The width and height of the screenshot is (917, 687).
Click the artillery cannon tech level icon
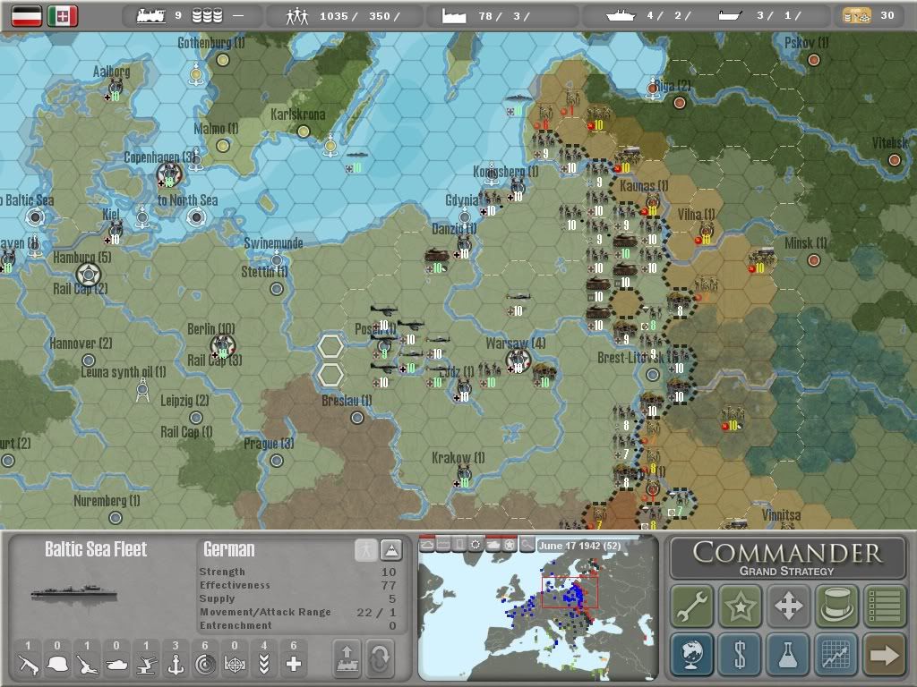(x=87, y=665)
